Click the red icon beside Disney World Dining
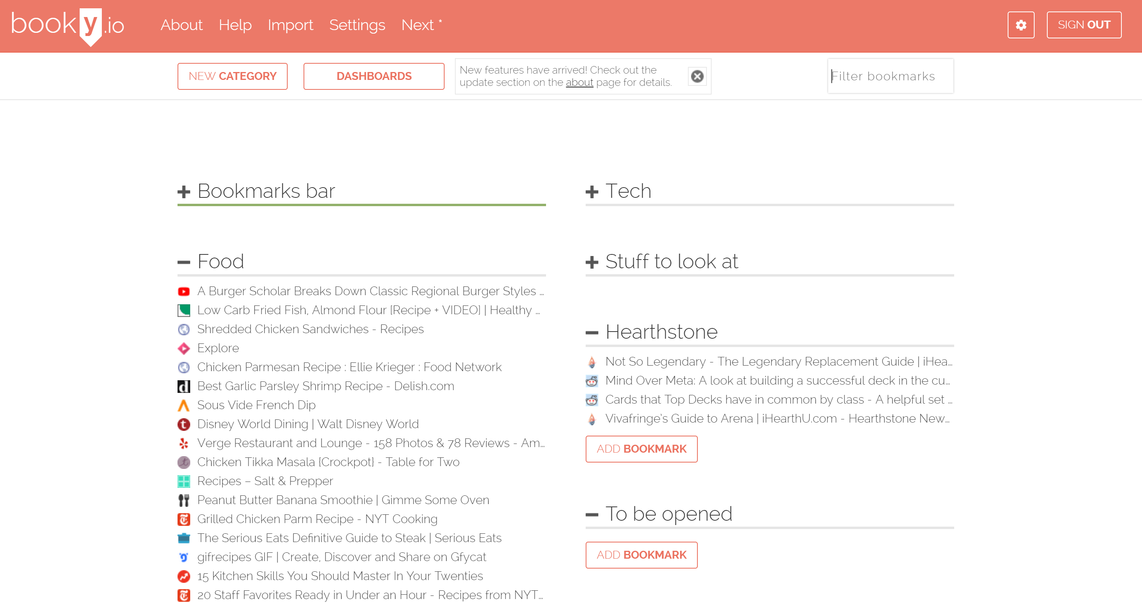 (x=183, y=425)
